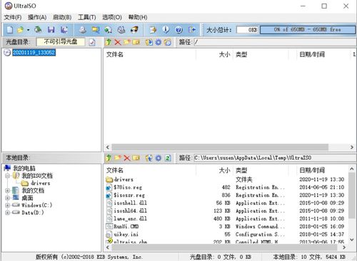Go up one level in local pane toolbar
The height and width of the screenshot is (261, 357).
point(109,158)
